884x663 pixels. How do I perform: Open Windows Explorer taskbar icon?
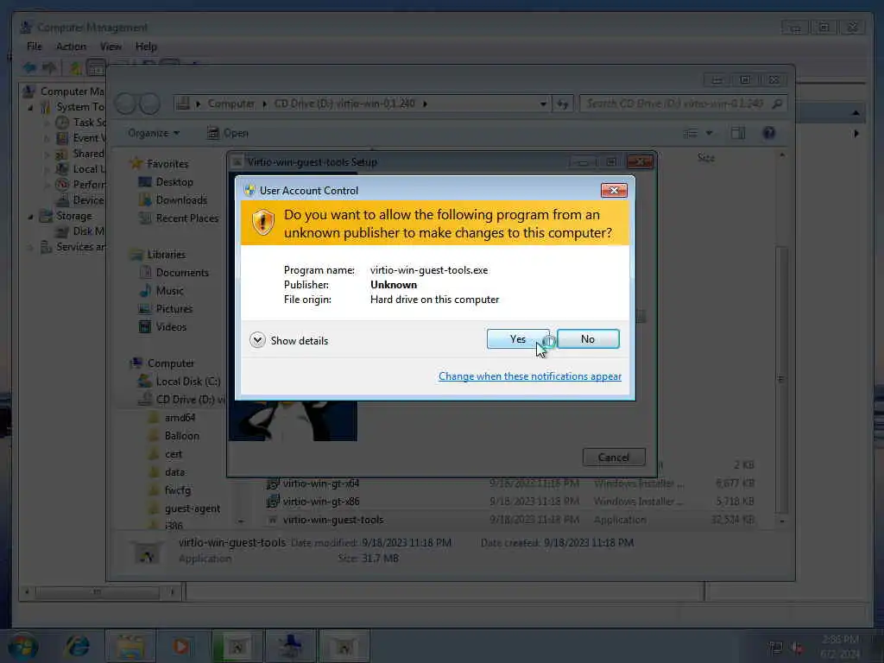130,646
